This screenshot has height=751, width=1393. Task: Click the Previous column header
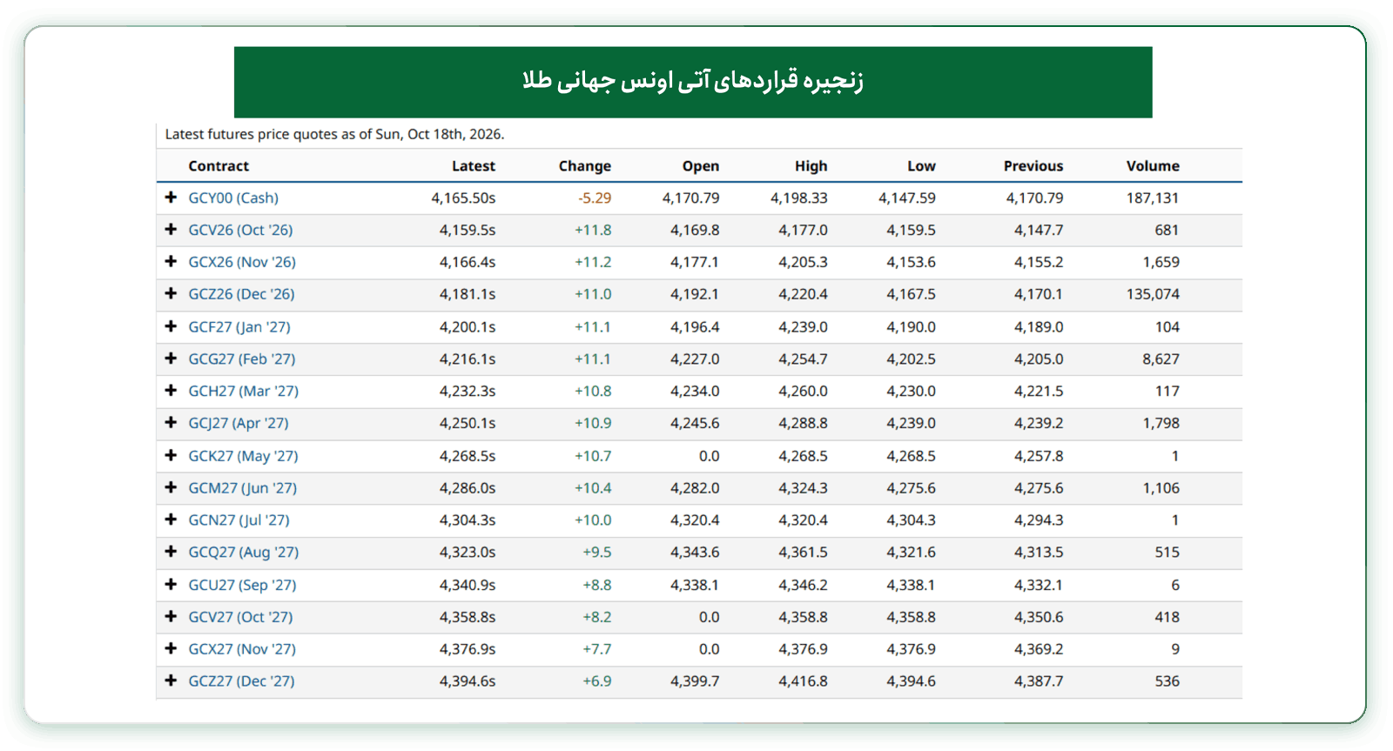1033,165
